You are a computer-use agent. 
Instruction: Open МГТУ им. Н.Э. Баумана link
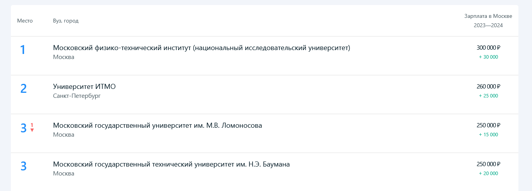(x=171, y=164)
